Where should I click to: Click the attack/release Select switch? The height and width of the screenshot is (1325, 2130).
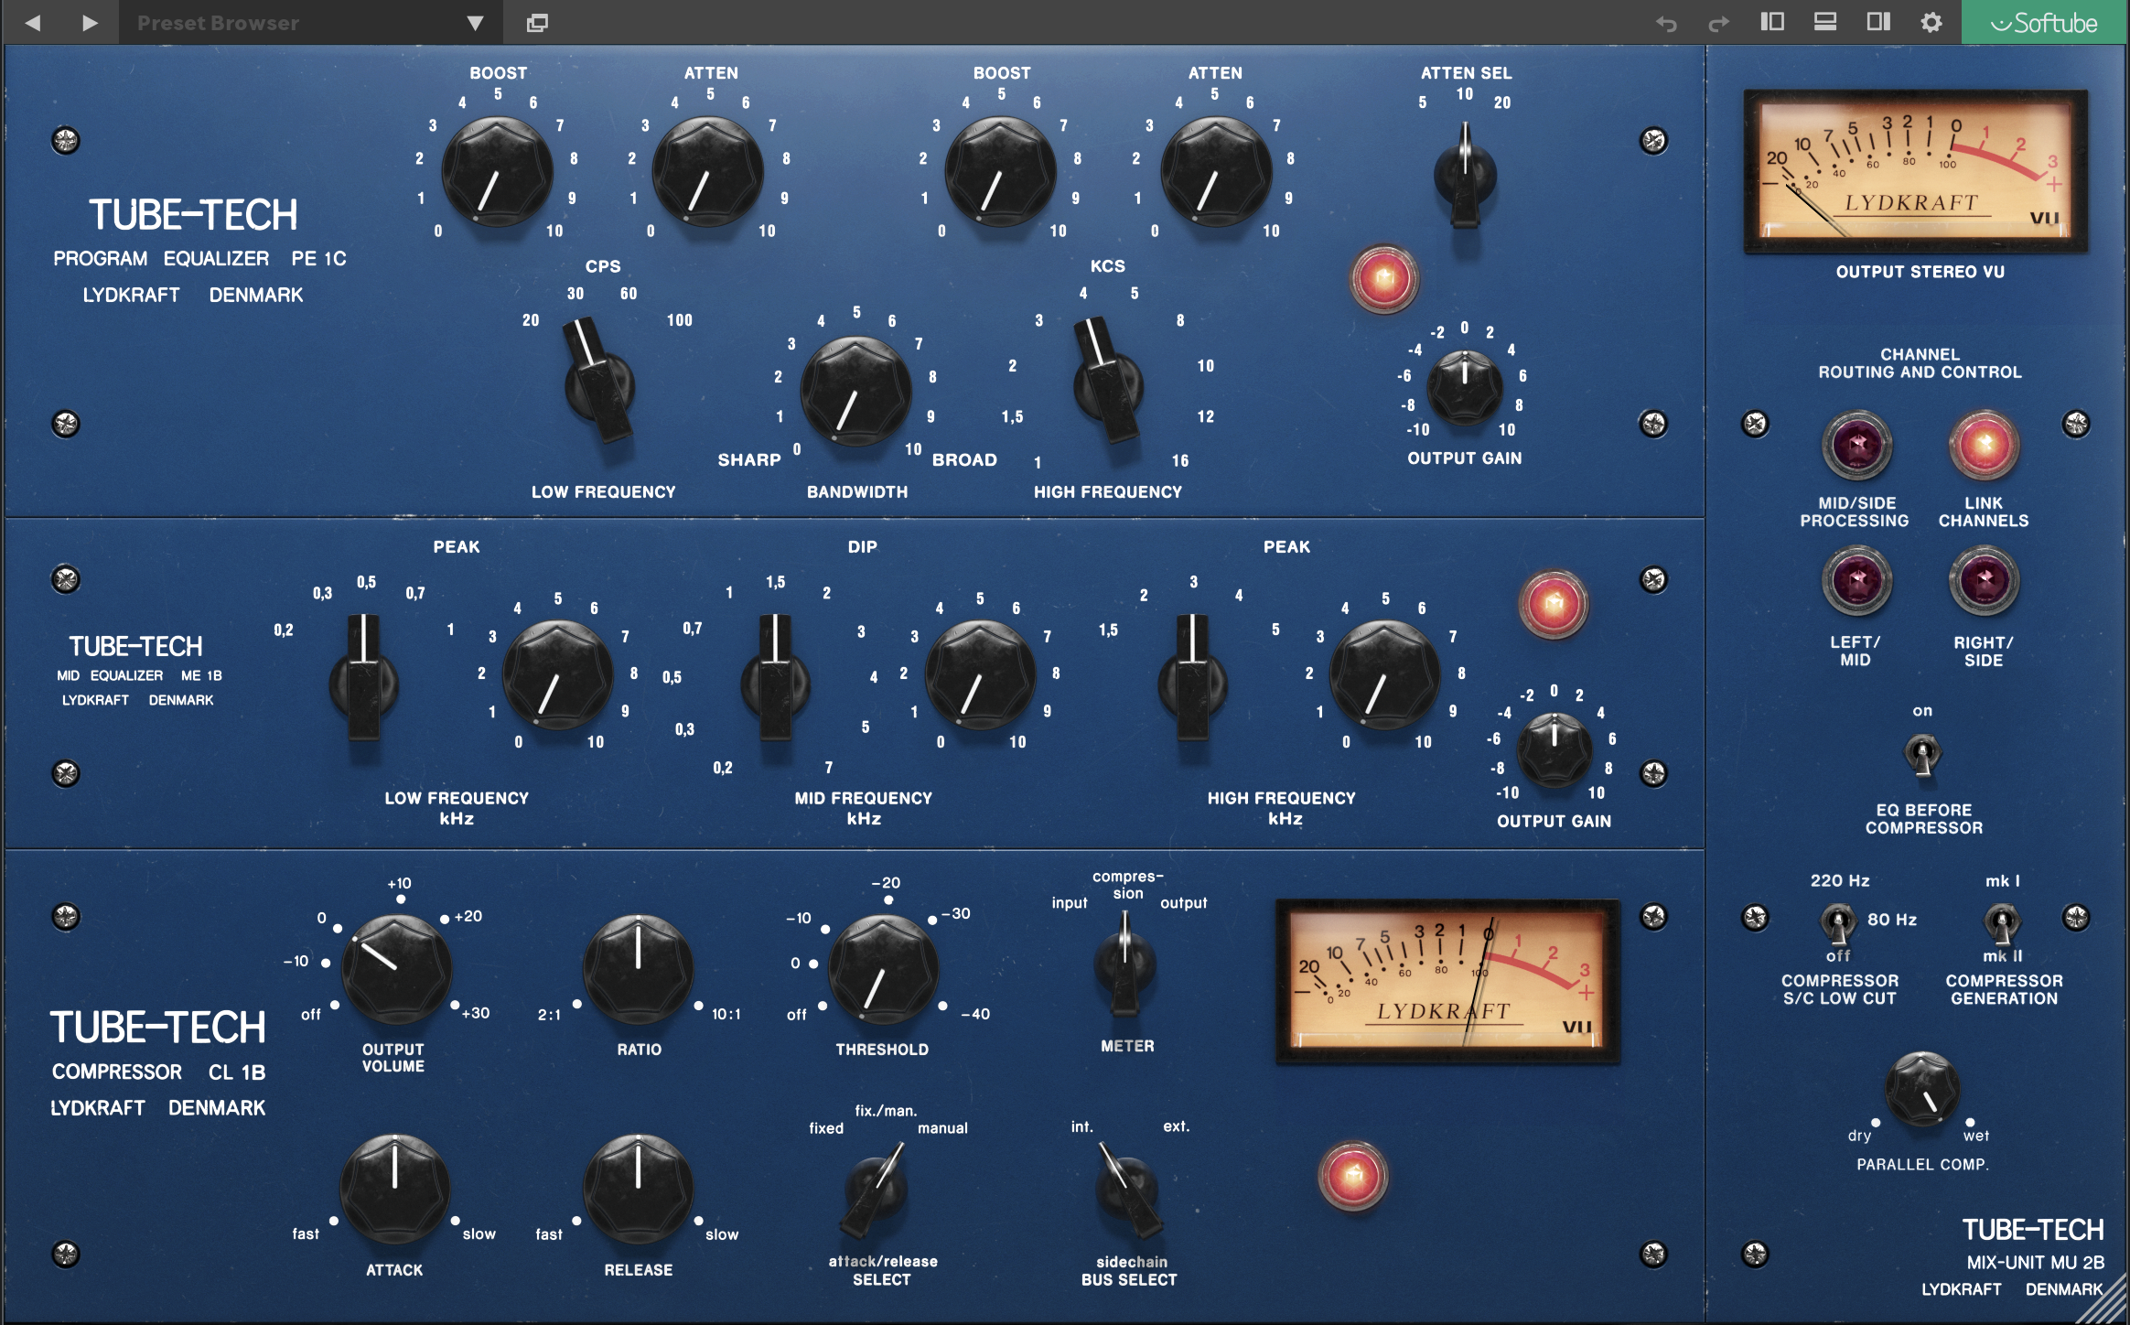(x=874, y=1190)
